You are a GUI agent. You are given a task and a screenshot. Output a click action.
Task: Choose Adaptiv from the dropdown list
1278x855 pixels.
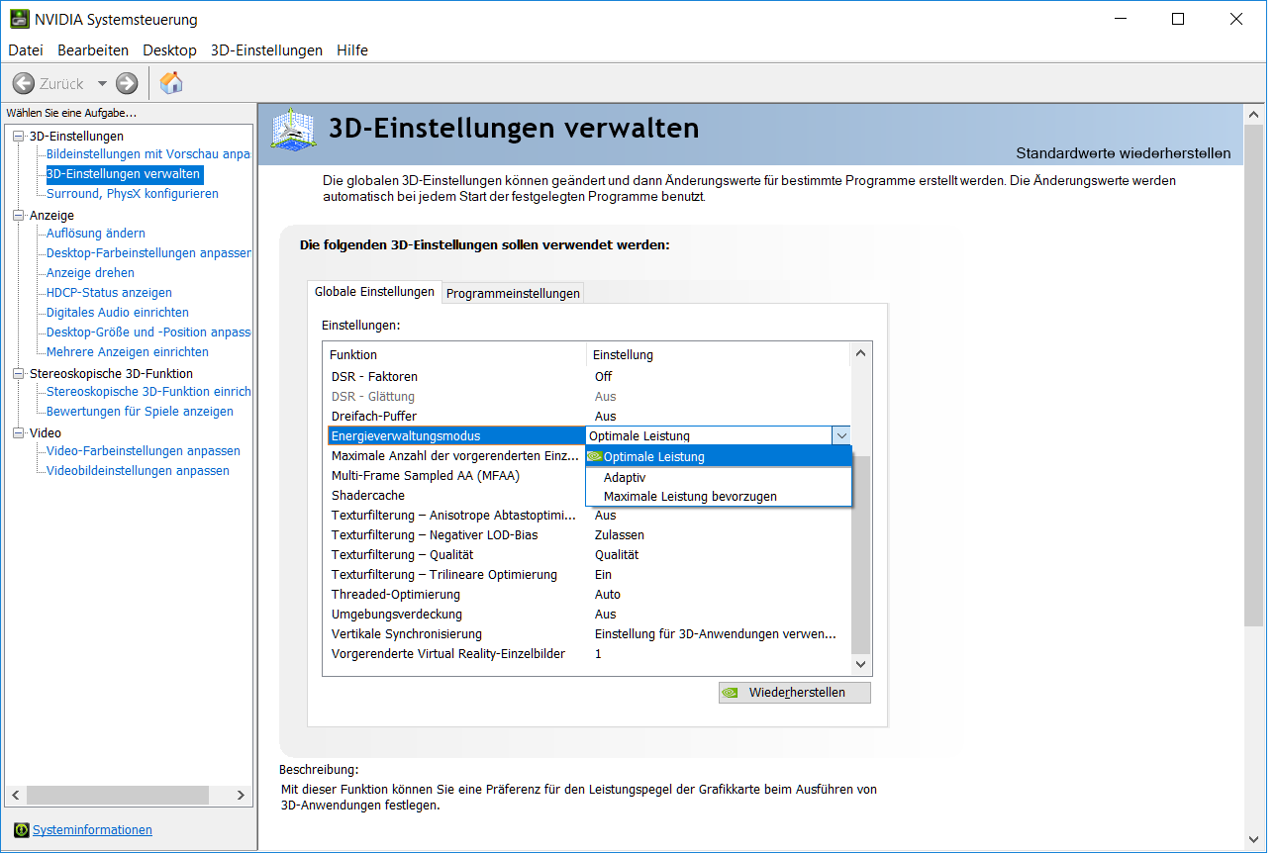(719, 477)
